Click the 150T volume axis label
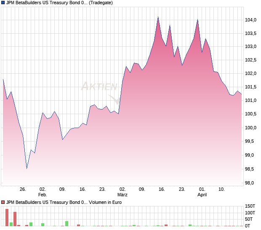Image resolution: width=261 pixels, height=230 pixels. point(250,206)
